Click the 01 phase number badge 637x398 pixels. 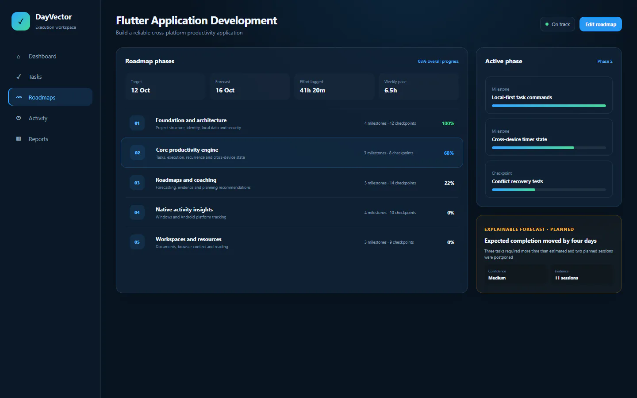pos(137,123)
